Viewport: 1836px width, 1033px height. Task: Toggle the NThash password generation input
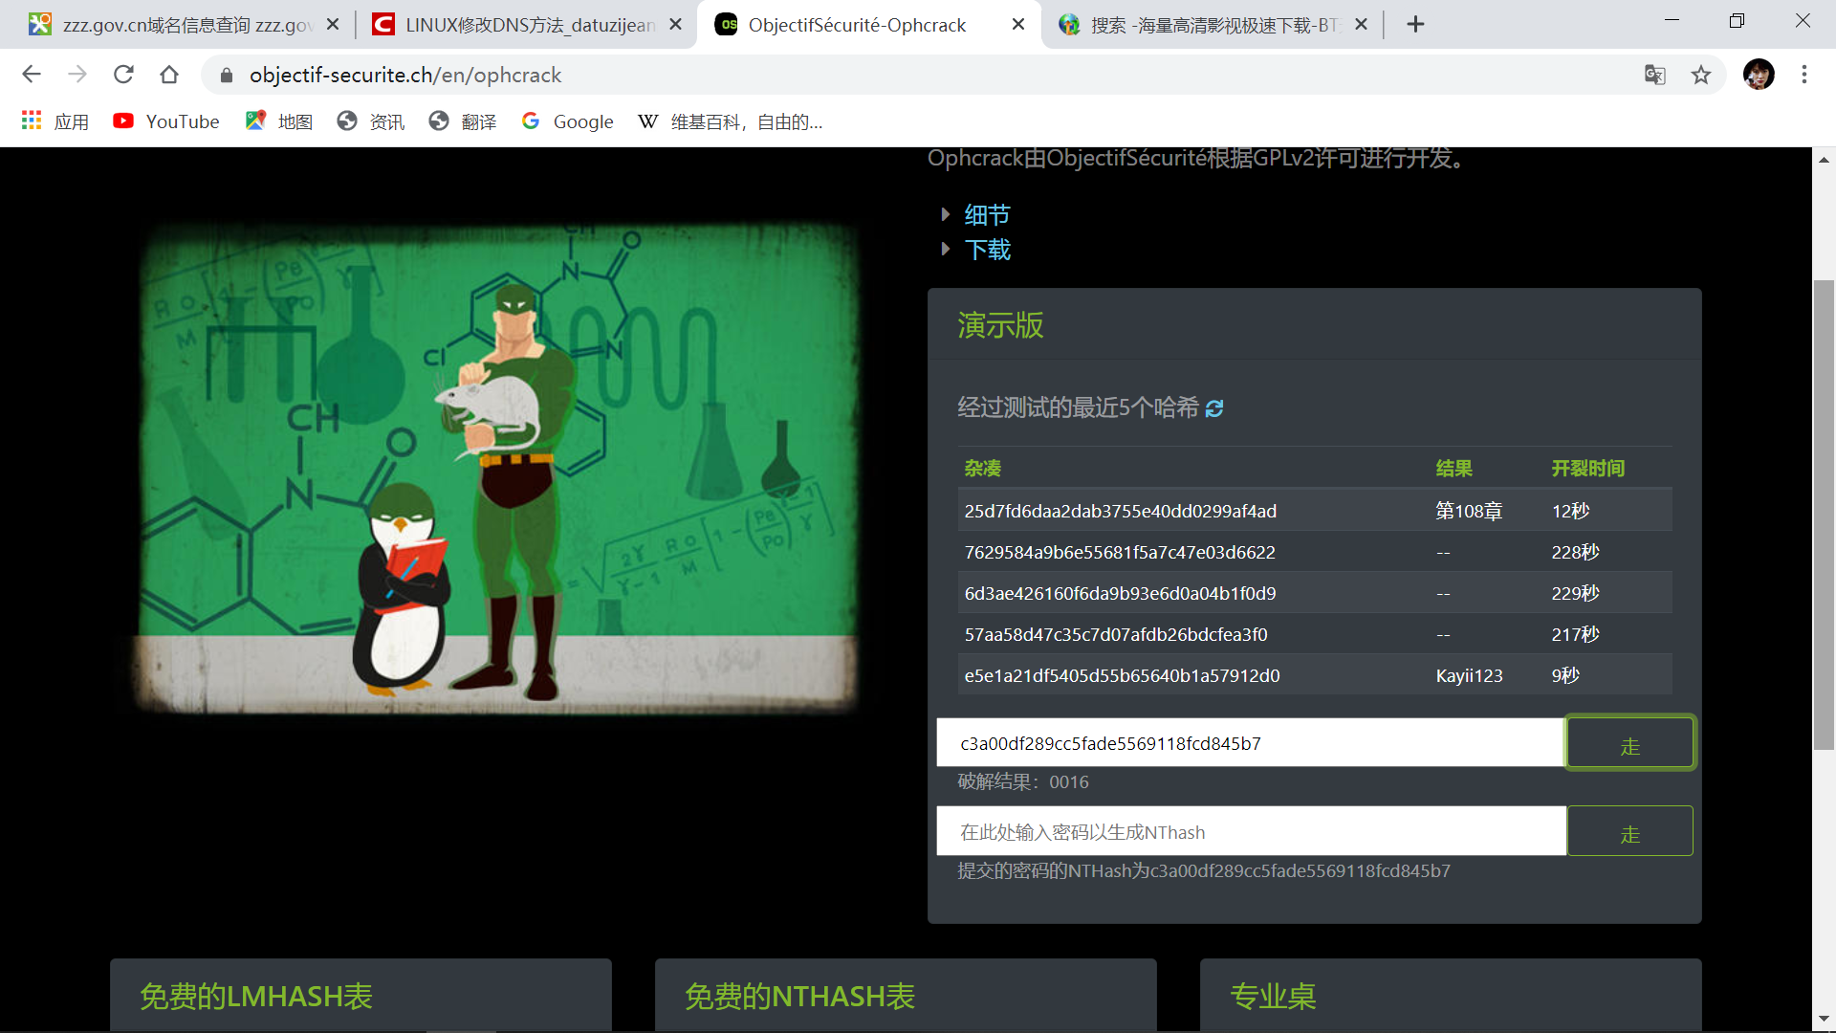pos(1250,831)
